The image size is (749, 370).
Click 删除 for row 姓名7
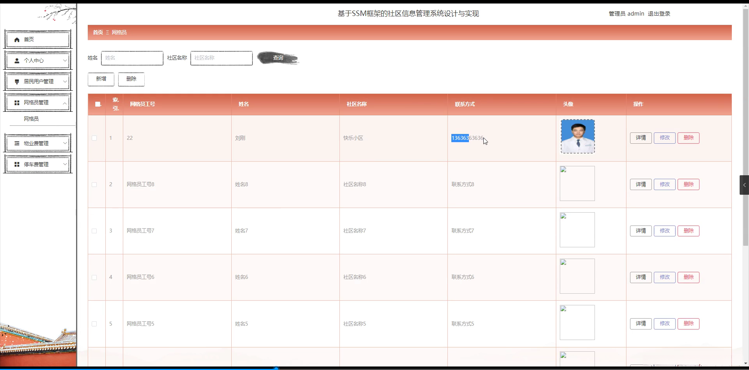click(689, 231)
